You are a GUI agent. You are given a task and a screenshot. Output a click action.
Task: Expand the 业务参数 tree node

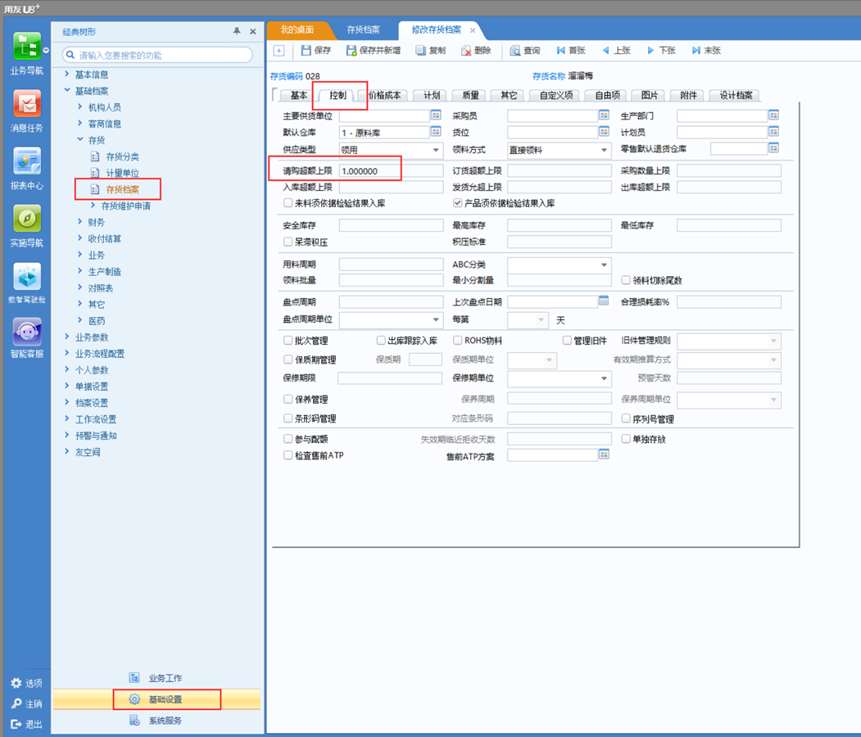point(67,337)
